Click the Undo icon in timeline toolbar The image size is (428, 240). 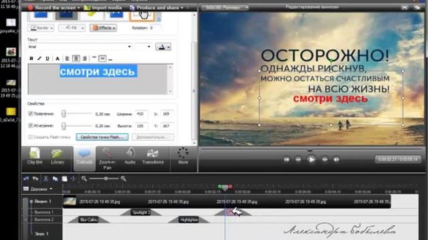pyautogui.click(x=26, y=179)
